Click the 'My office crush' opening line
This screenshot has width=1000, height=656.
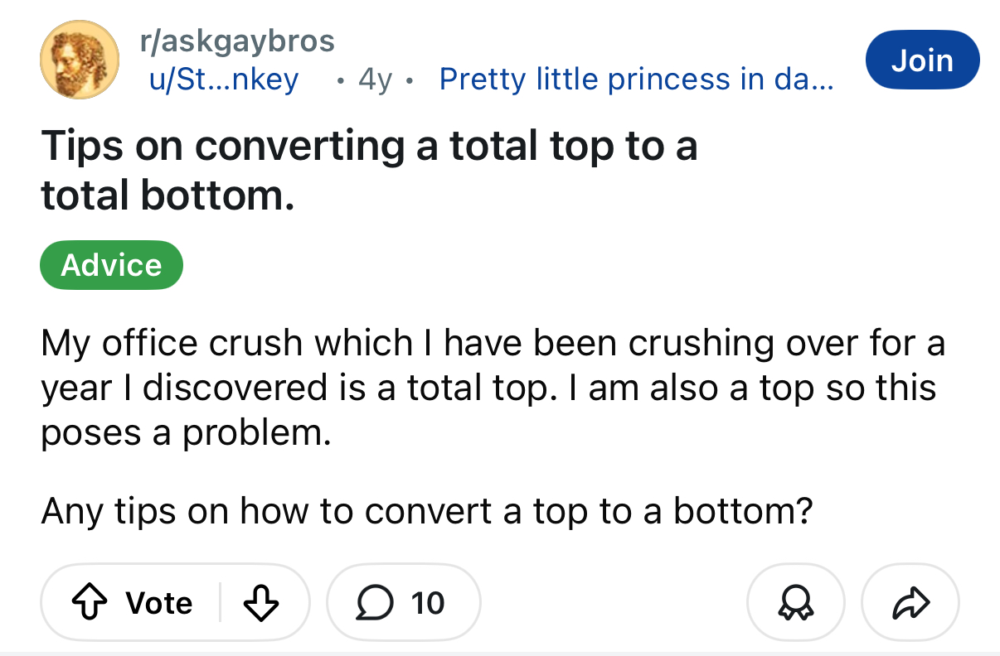(493, 343)
